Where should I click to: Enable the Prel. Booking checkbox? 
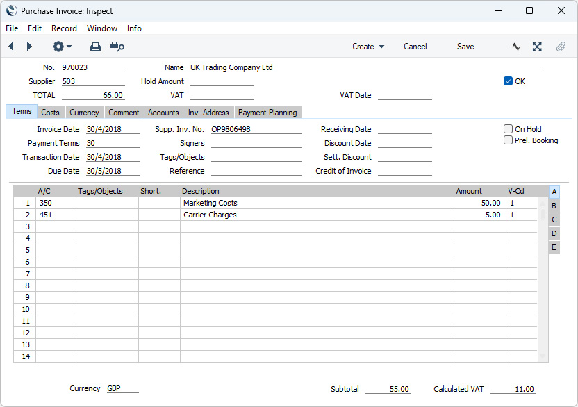tap(508, 140)
